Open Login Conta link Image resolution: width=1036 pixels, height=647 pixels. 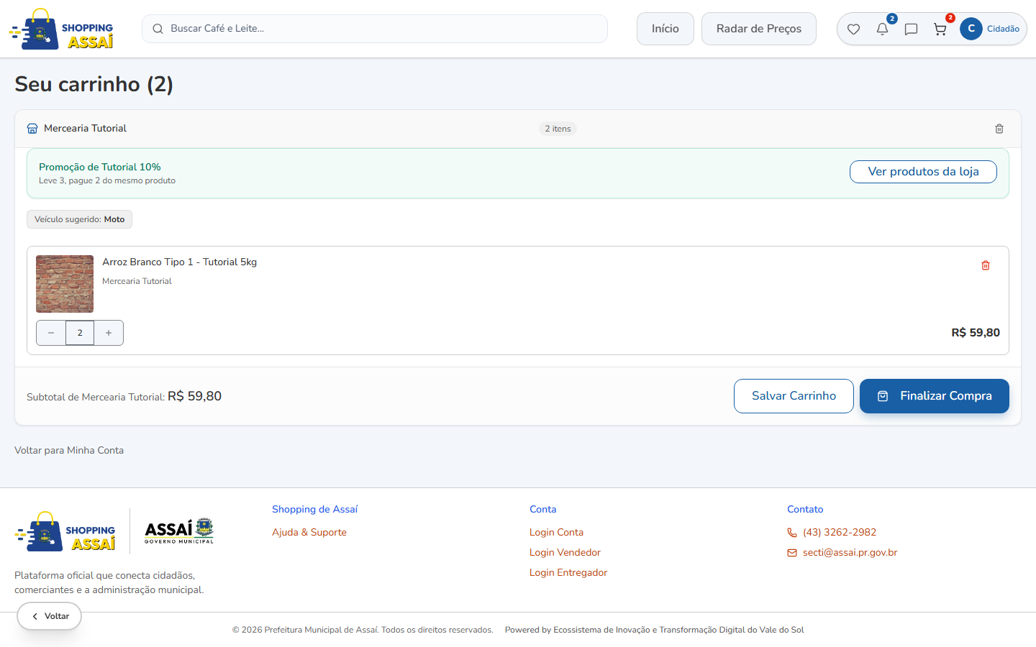coord(556,532)
